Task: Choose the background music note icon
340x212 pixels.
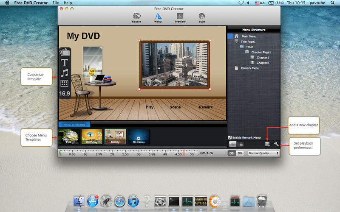Action: coord(65,73)
